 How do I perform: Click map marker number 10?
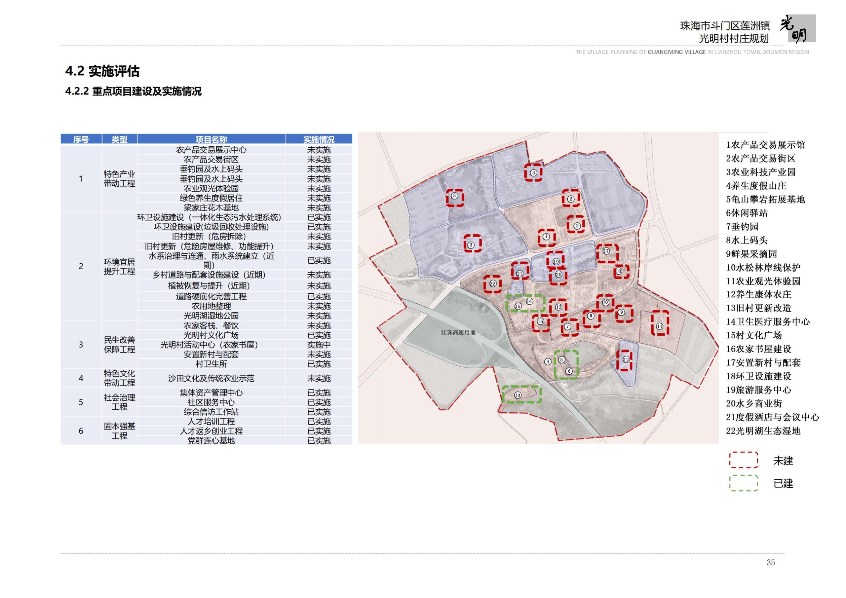[605, 302]
